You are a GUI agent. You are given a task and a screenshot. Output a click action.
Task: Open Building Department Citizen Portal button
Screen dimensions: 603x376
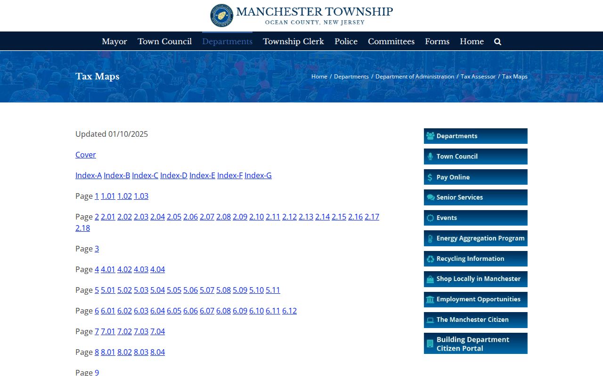pos(476,344)
